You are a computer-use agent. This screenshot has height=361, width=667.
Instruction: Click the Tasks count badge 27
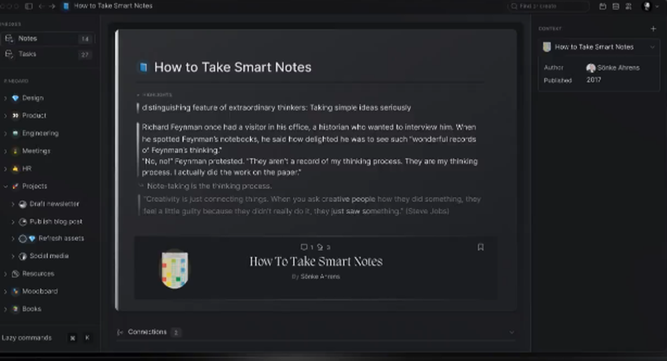tap(85, 55)
